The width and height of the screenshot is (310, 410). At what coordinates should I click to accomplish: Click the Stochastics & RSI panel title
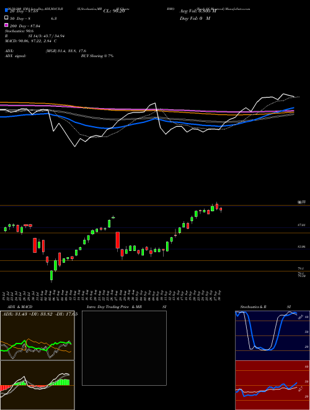click(265, 307)
